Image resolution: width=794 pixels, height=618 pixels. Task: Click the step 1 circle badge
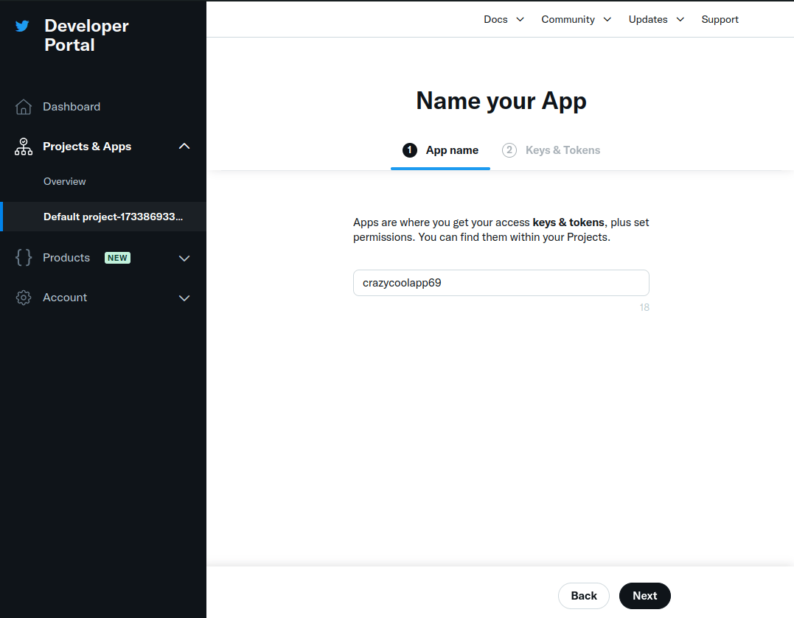point(409,150)
